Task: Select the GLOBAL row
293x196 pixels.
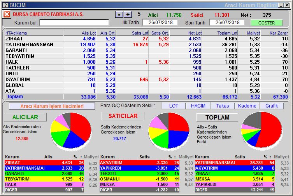Action: pos(146,85)
